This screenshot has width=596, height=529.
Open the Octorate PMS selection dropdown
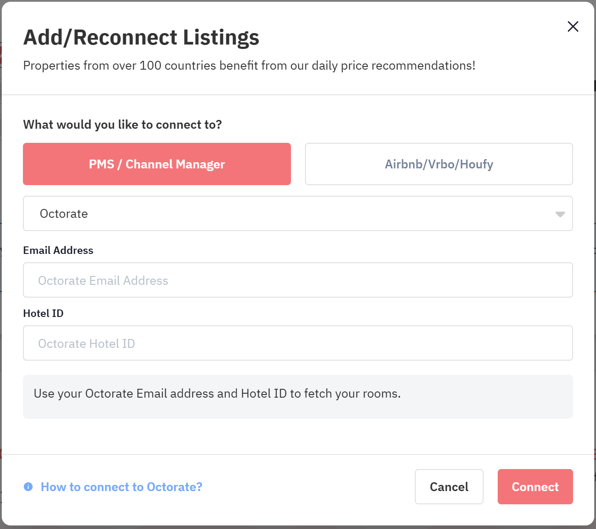298,213
